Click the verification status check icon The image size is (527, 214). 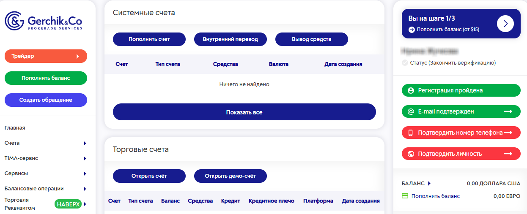405,63
